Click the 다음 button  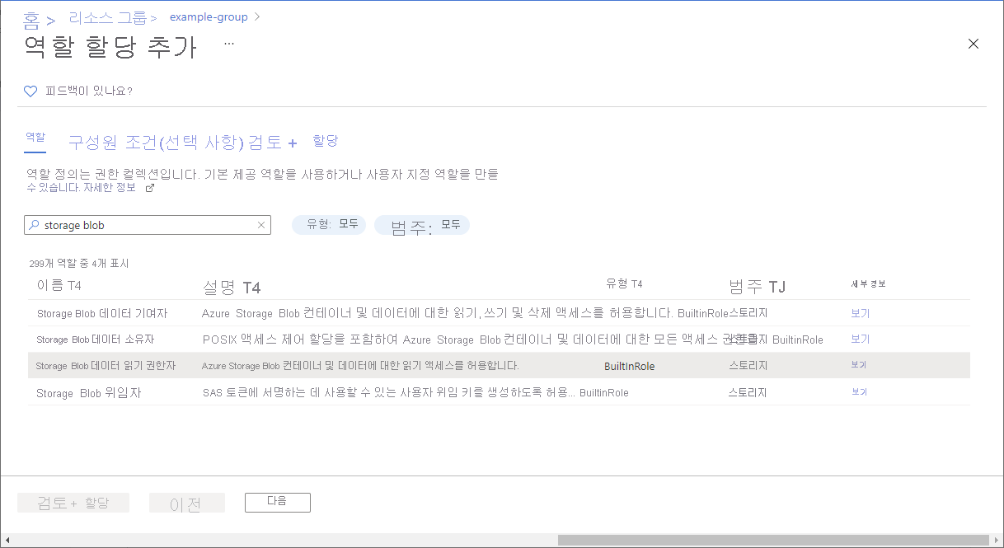pos(277,502)
